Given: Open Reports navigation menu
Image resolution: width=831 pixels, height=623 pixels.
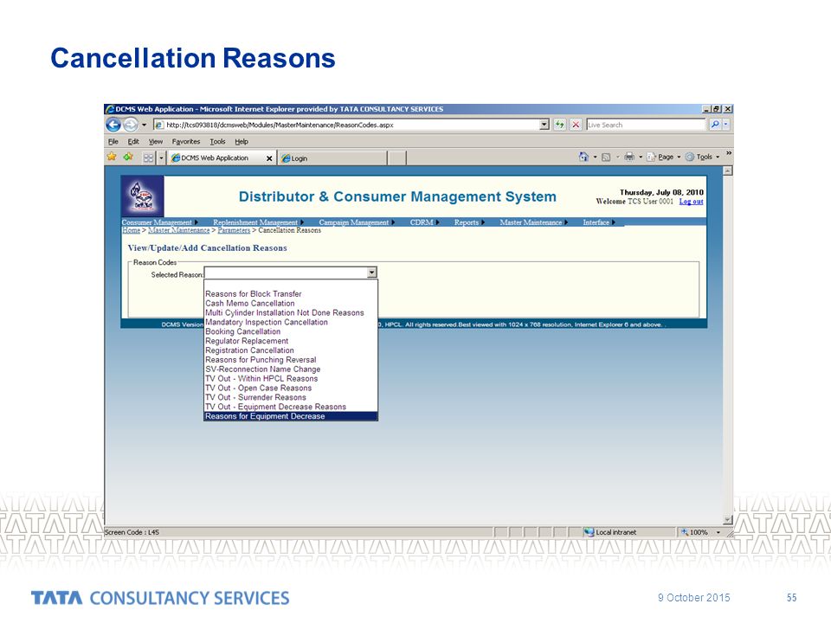Looking at the screenshot, I should click(469, 222).
